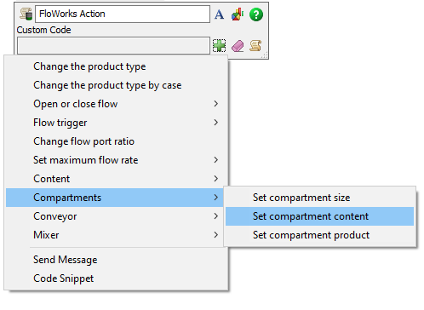Choose Set compartment size
This screenshot has height=310, width=424.
coord(319,198)
